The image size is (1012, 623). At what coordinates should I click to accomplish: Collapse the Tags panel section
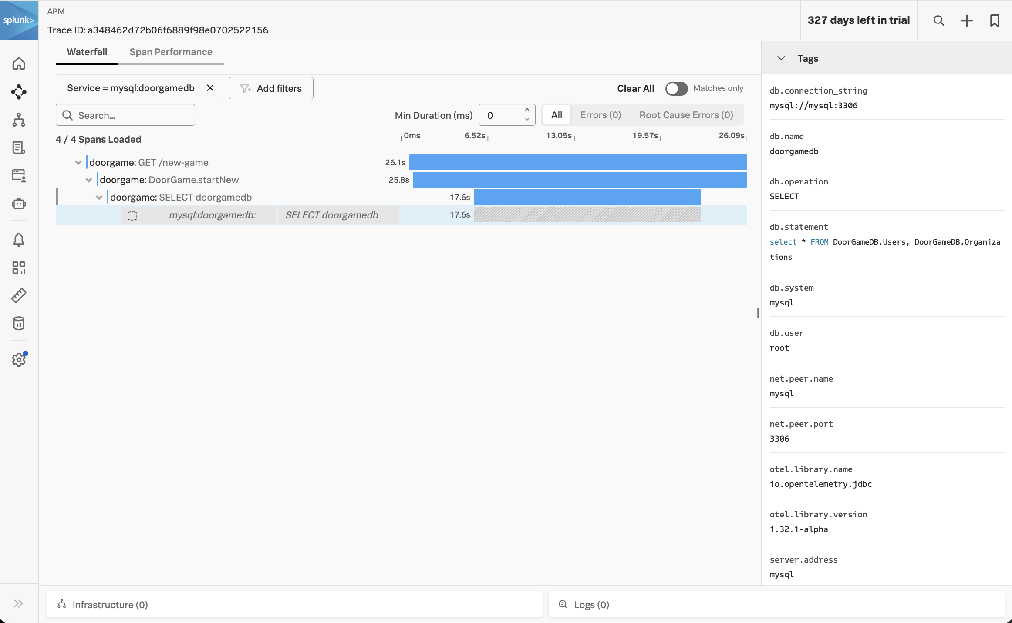click(781, 58)
